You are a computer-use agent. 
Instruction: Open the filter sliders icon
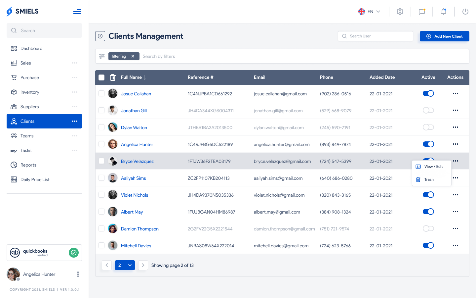point(102,56)
